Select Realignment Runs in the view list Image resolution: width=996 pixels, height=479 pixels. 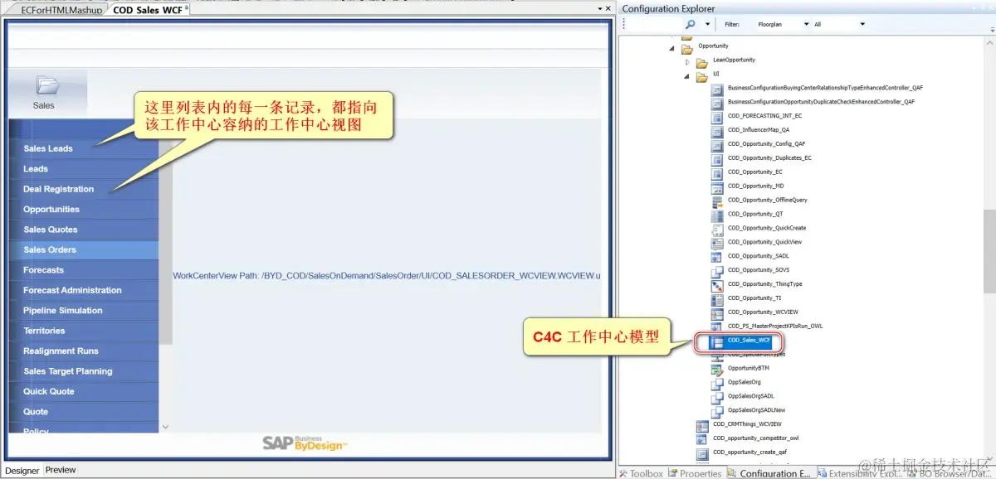click(x=83, y=351)
